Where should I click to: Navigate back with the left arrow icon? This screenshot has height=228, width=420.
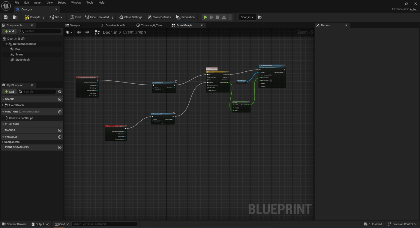coord(79,32)
